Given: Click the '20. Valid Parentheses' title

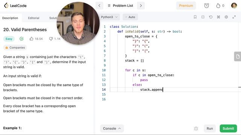Looking at the screenshot, I should click(x=25, y=30).
